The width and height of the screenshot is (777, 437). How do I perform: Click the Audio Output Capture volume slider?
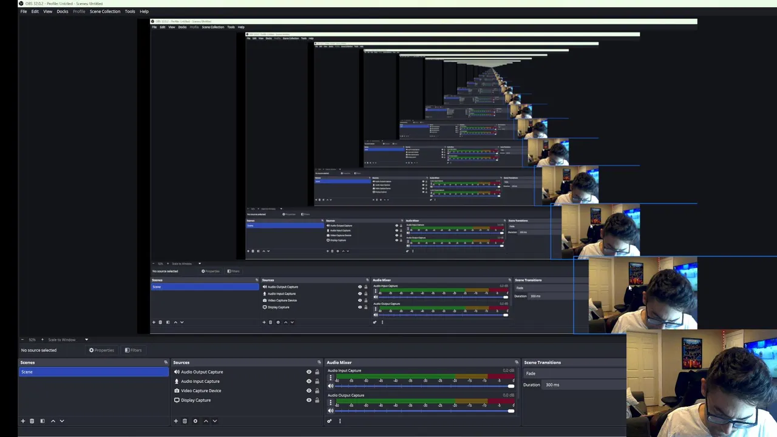point(424,411)
